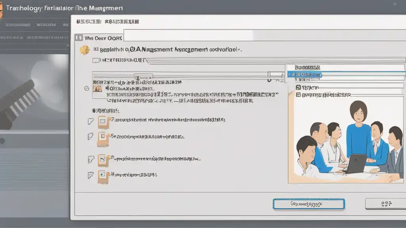The image size is (406, 228).
Task: Tick the checkbox under the management heading
Action: pos(96,60)
